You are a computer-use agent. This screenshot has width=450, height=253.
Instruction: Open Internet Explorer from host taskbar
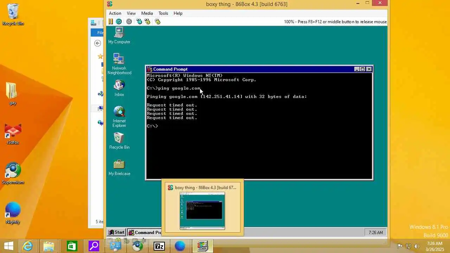tap(27, 246)
